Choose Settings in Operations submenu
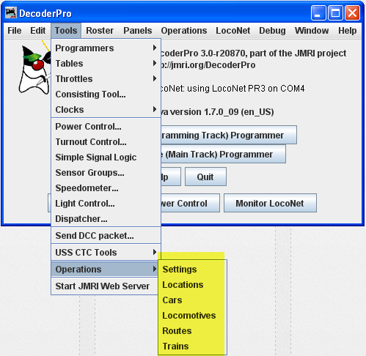Viewport: 366px width, 356px height. click(x=192, y=270)
